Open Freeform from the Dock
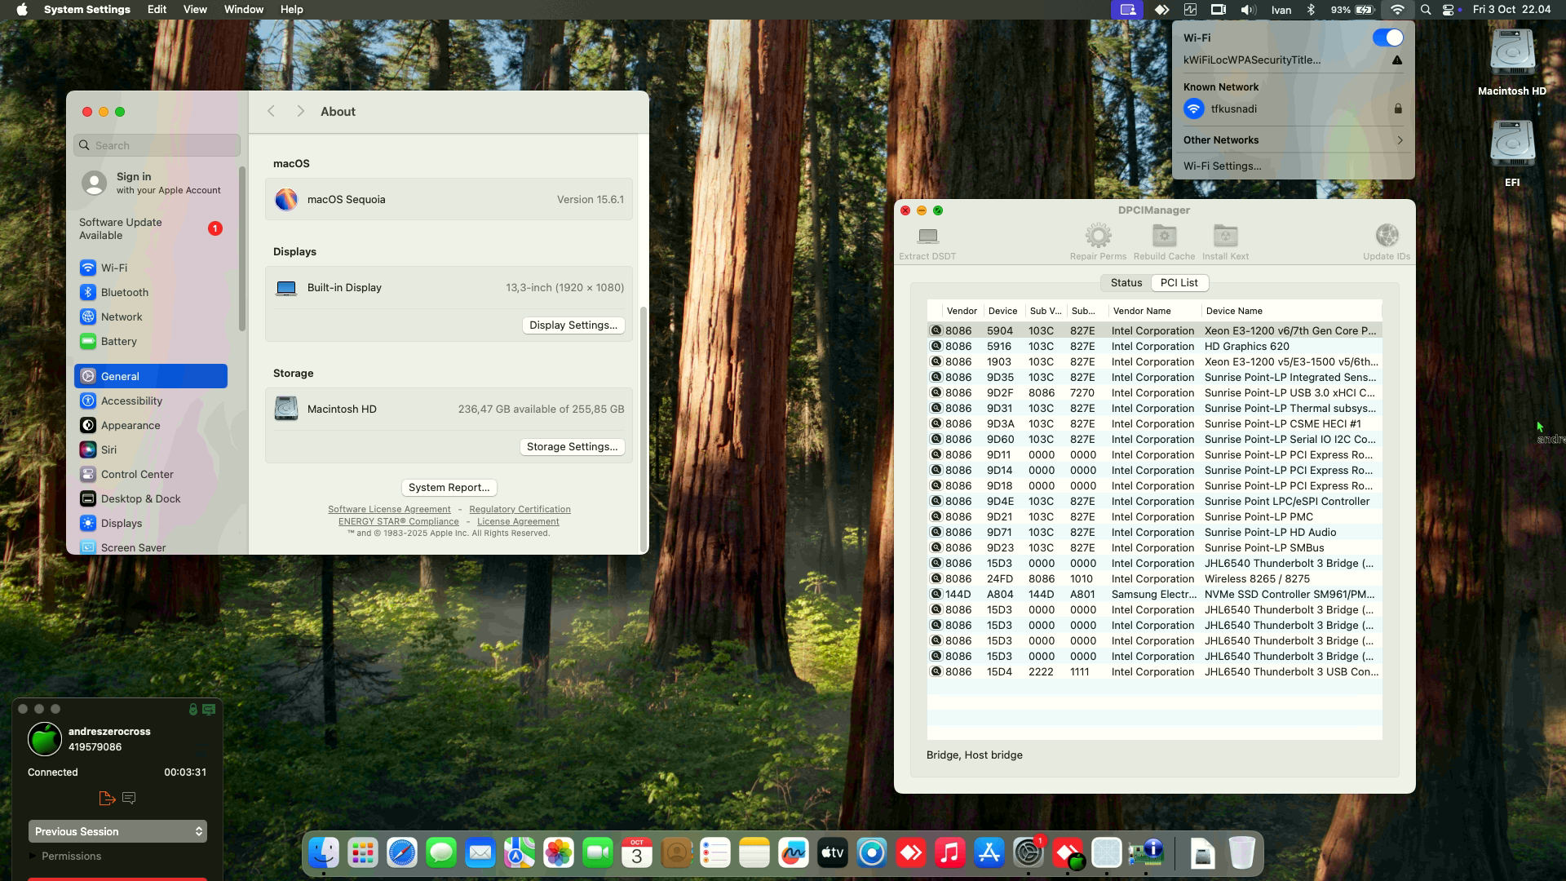 [794, 853]
